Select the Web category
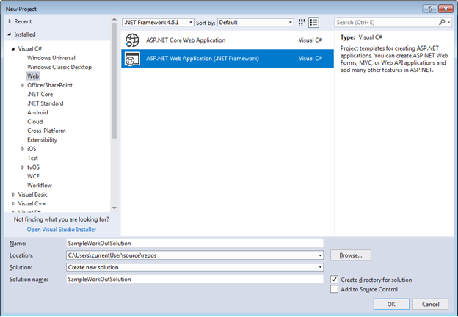This screenshot has width=458, height=317. tap(33, 76)
